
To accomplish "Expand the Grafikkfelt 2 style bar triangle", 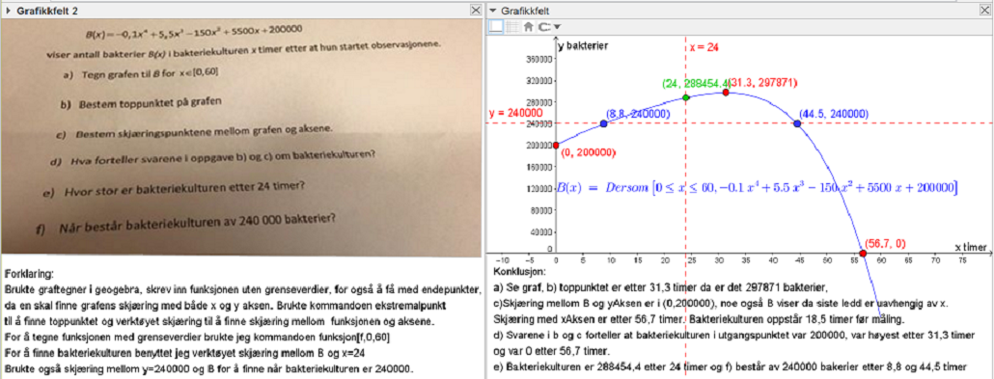I will (9, 11).
